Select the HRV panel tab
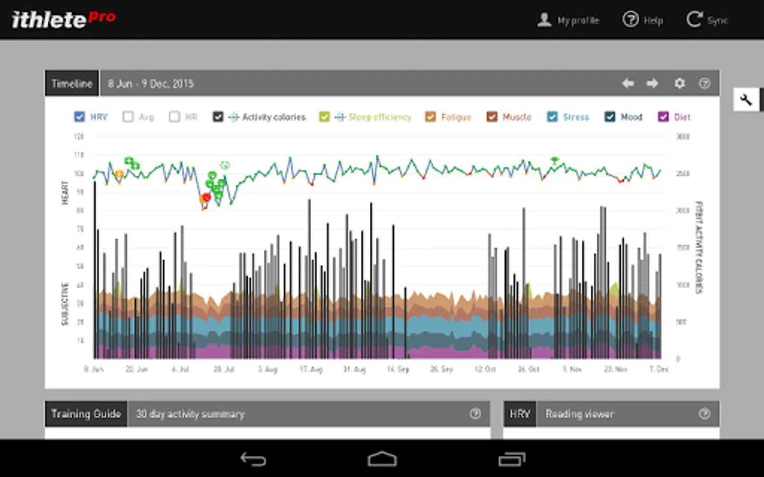 (x=519, y=414)
